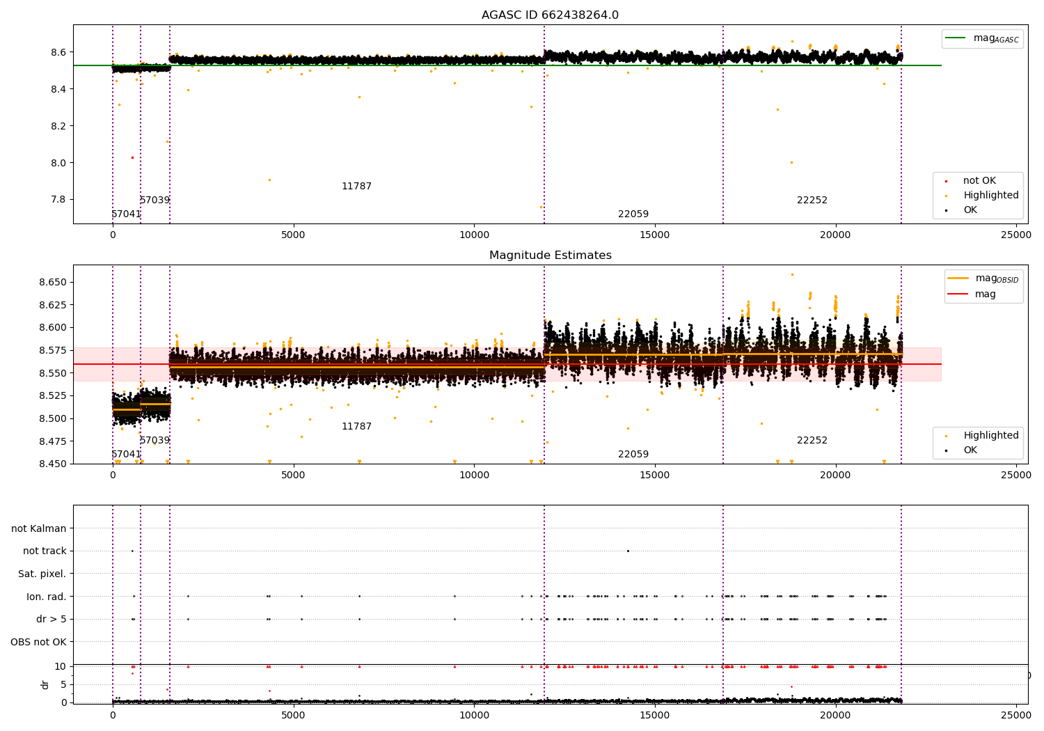Viewport: 1044px width, 731px height.
Task: Click OBSID label 57041 in Magnitude Estimates plot
Action: tap(126, 455)
